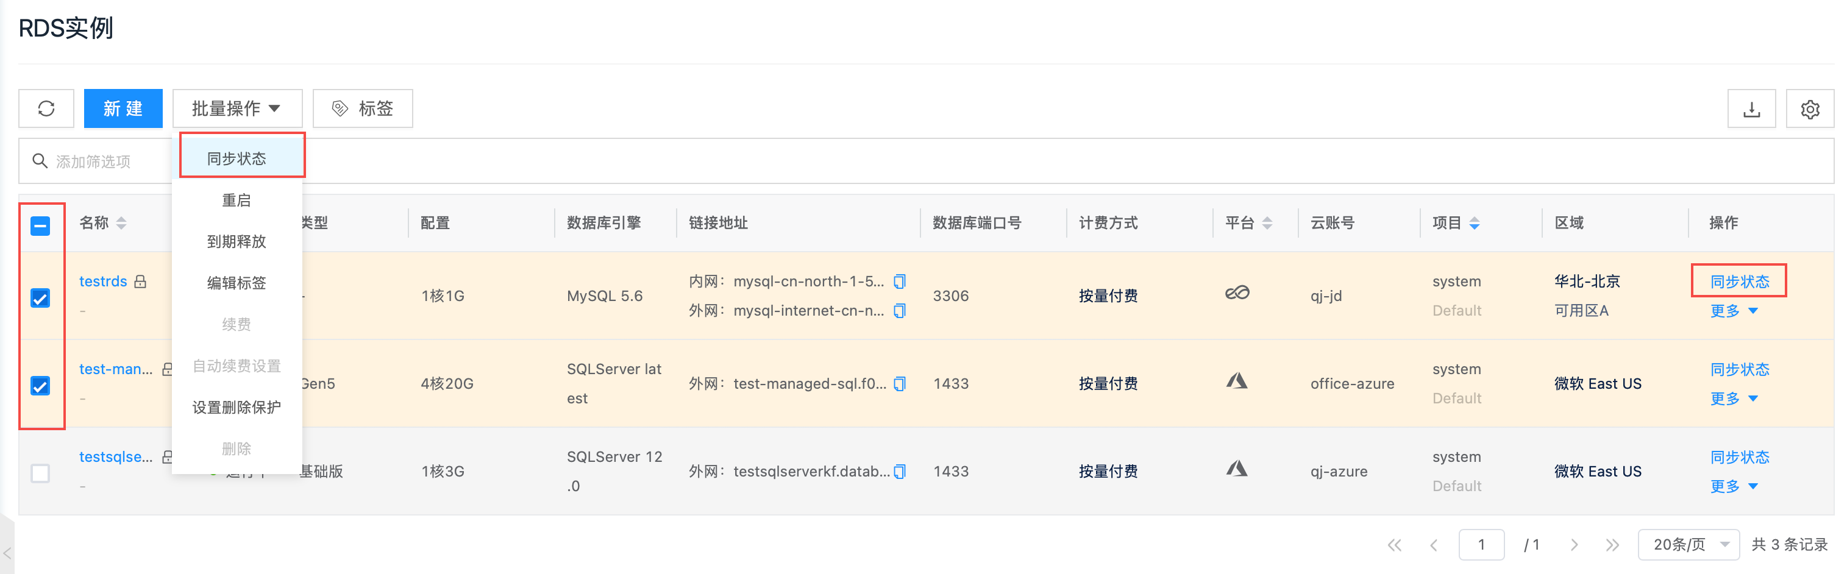
Task: Expand 更多 menu for testrds row
Action: (1733, 310)
